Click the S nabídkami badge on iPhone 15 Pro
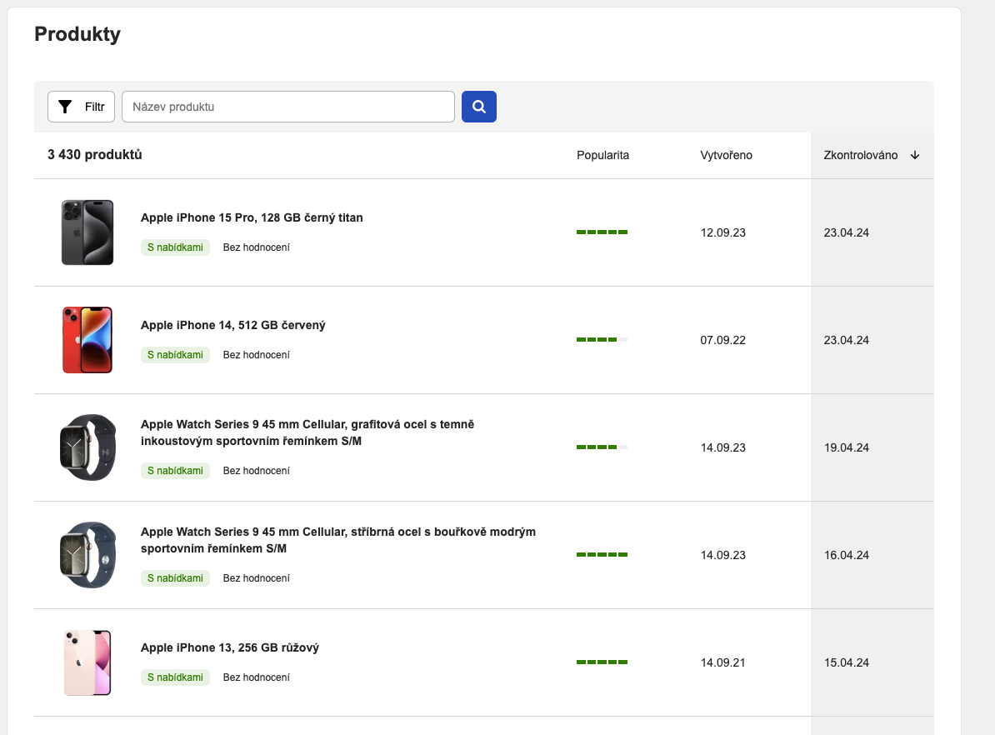This screenshot has height=735, width=995. tap(175, 247)
